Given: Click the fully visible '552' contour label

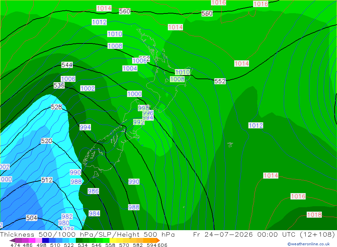Looking at the screenshot, I should pos(220,81).
